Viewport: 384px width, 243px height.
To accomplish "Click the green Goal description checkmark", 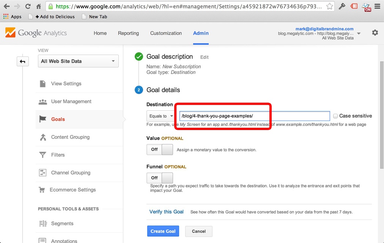I will [x=139, y=56].
